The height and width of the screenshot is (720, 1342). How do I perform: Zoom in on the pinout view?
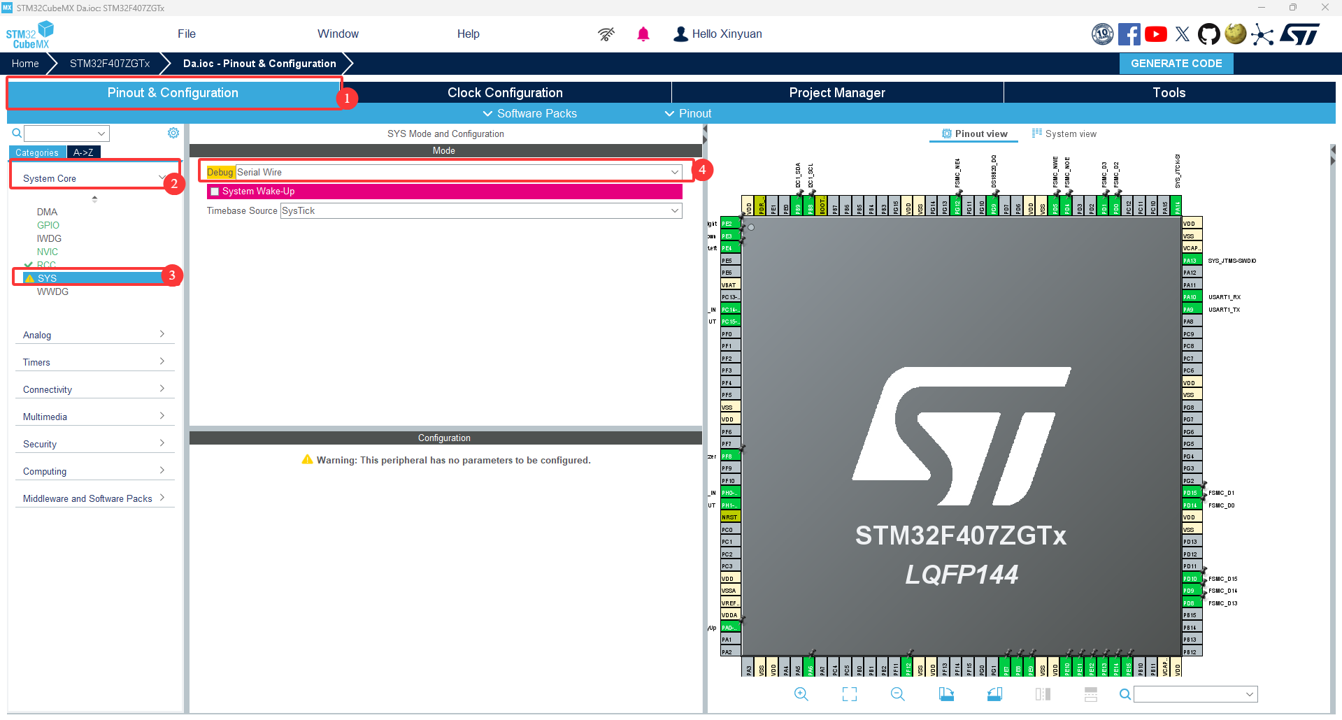coord(801,694)
